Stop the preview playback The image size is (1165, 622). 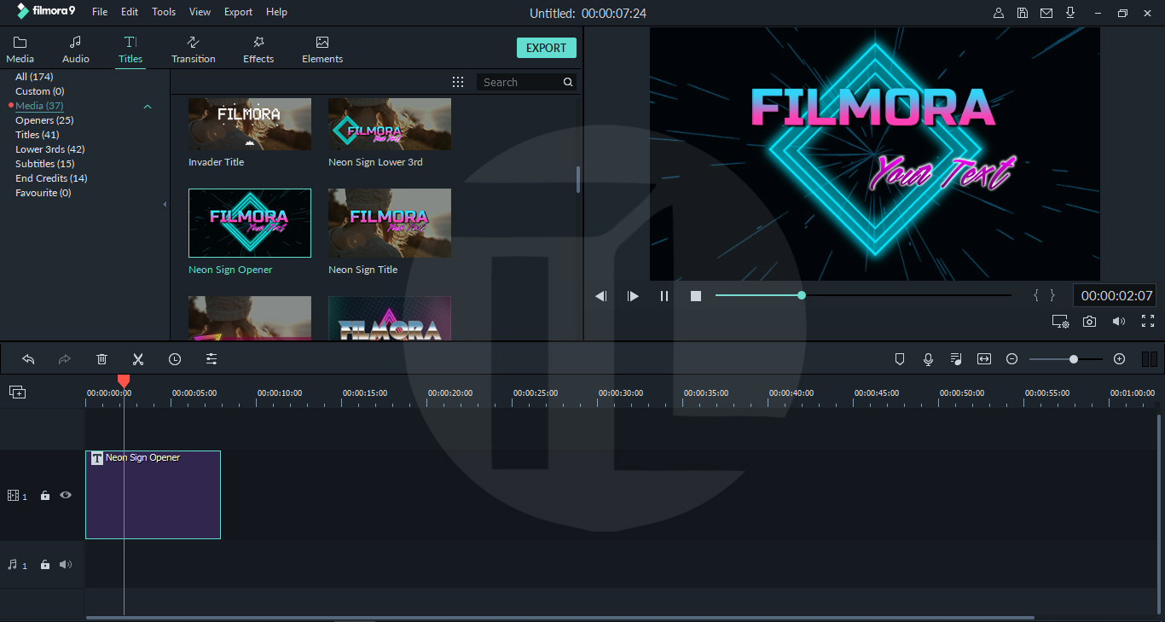tap(696, 296)
